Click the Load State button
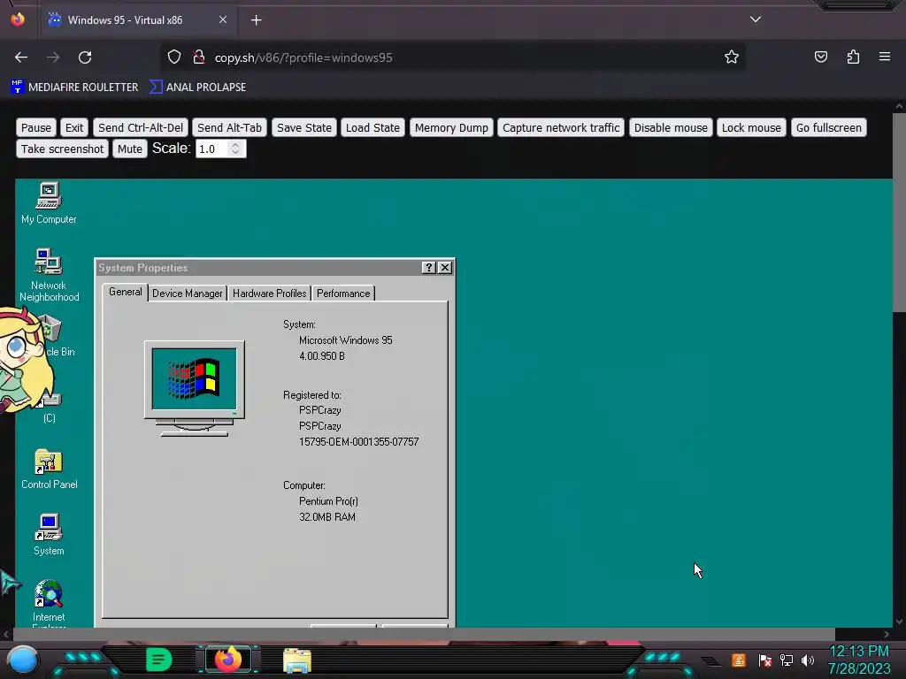 pos(372,127)
